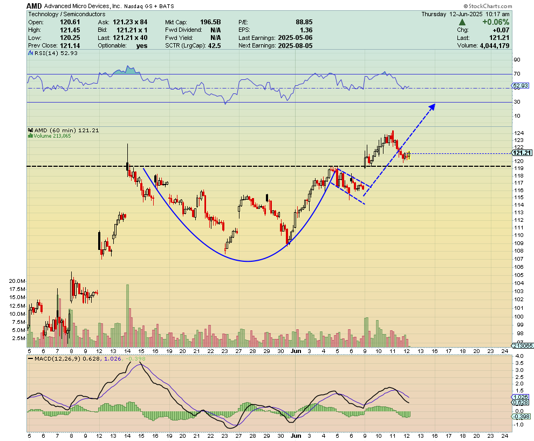This screenshot has height=441, width=534.
Task: Click the black line marker before MACD(12,26,9)
Action: (30, 358)
